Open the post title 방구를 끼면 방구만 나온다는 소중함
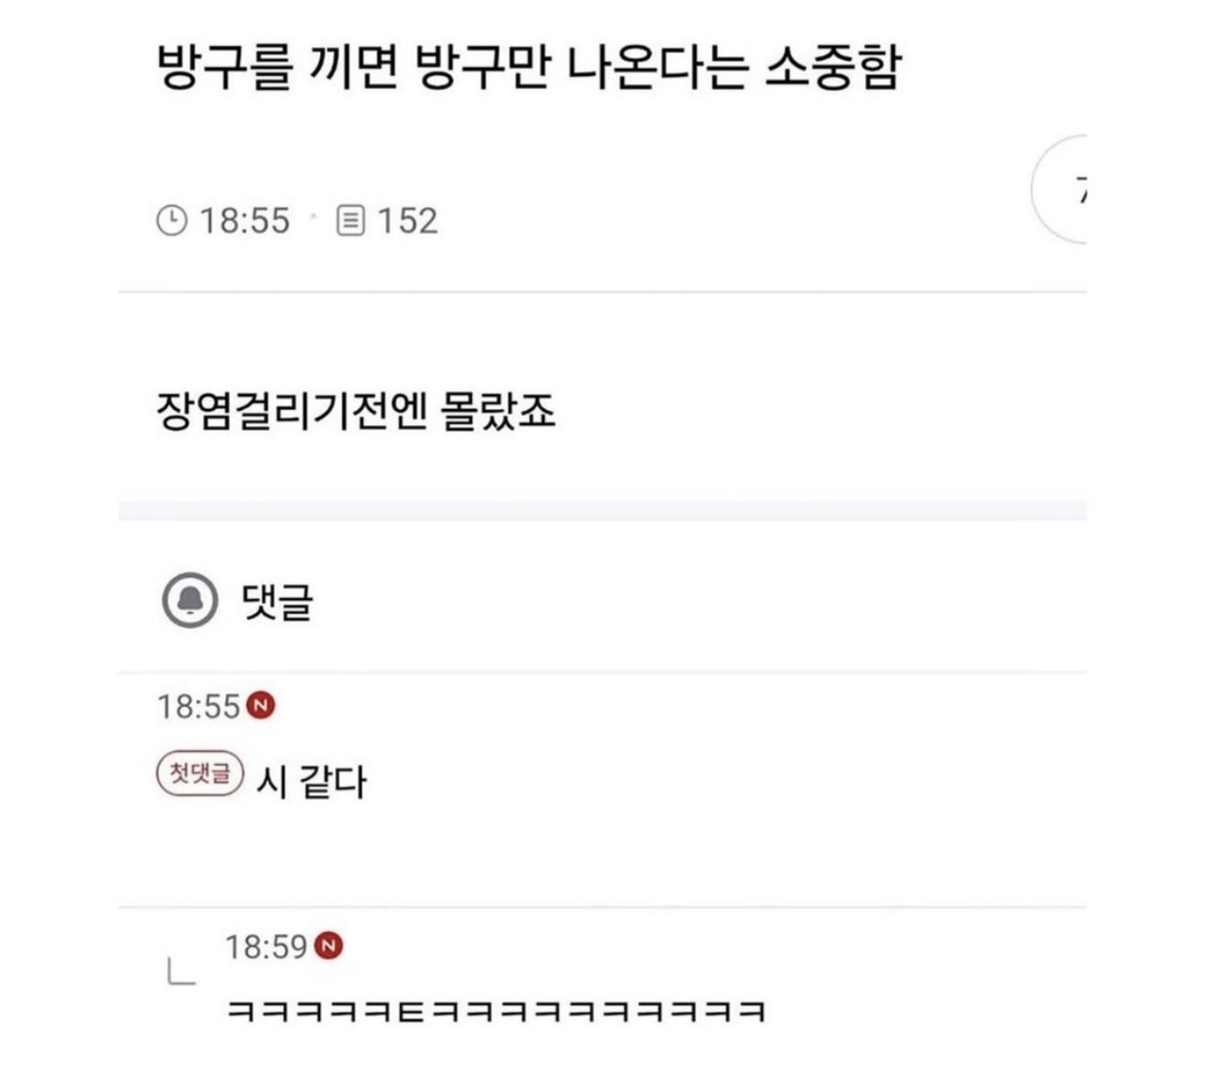Viewport: 1205px width, 1083px height. [x=527, y=68]
